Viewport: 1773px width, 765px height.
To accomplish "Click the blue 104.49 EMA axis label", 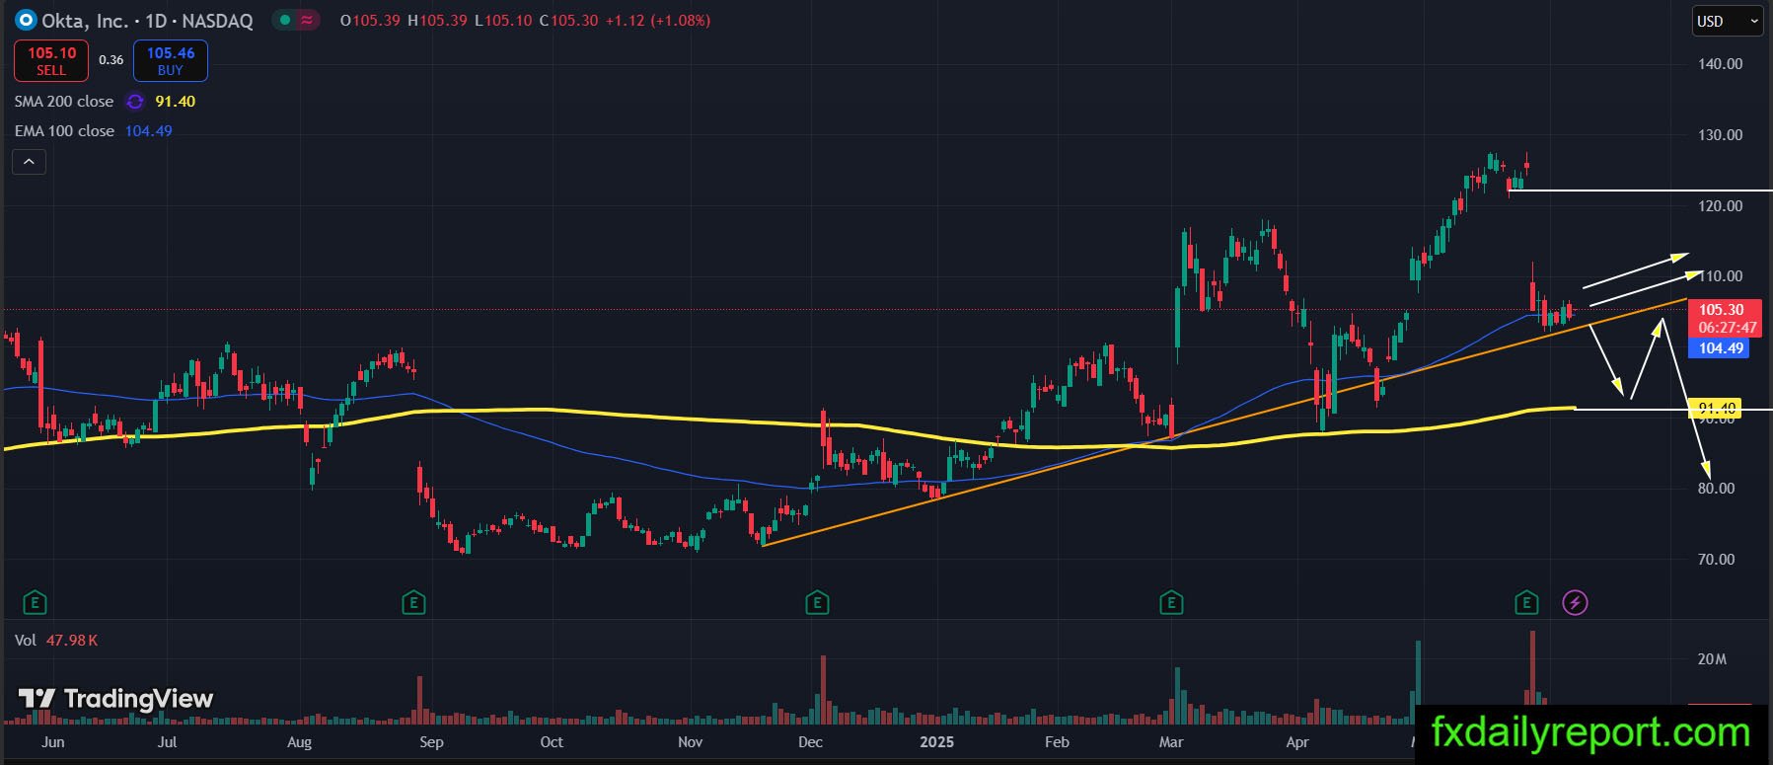I will [1720, 348].
